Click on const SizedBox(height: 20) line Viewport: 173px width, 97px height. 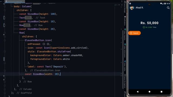(x=38, y=29)
